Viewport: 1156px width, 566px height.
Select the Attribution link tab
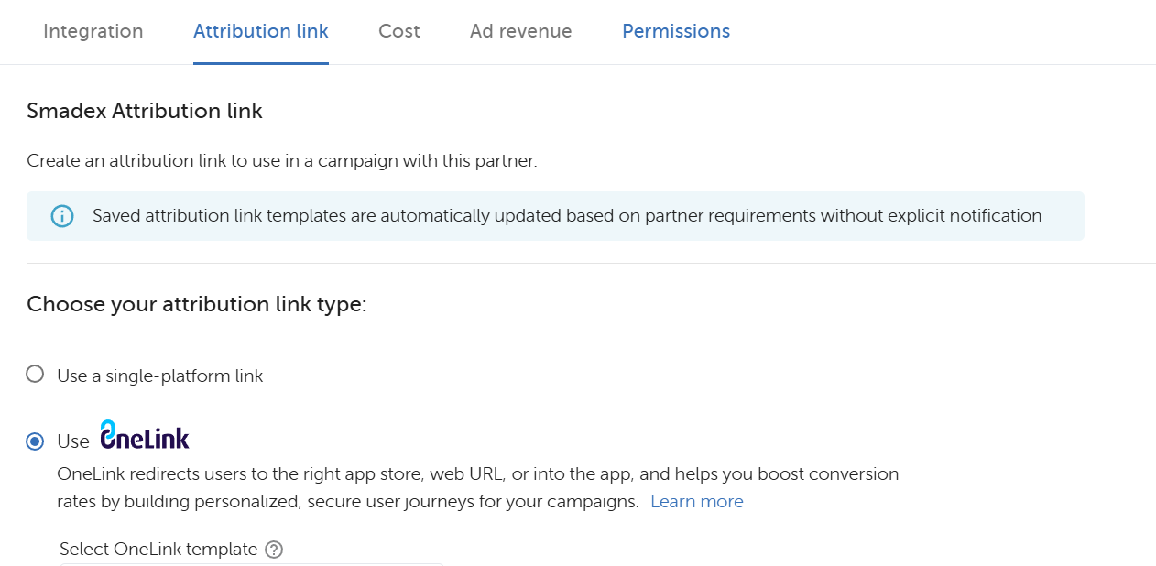(x=260, y=31)
